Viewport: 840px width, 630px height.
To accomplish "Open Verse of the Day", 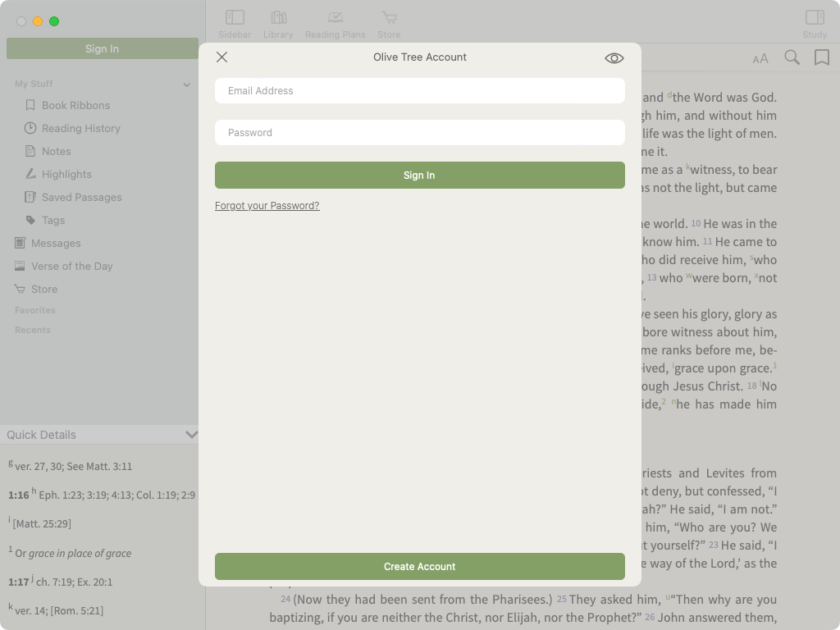I will tap(71, 267).
